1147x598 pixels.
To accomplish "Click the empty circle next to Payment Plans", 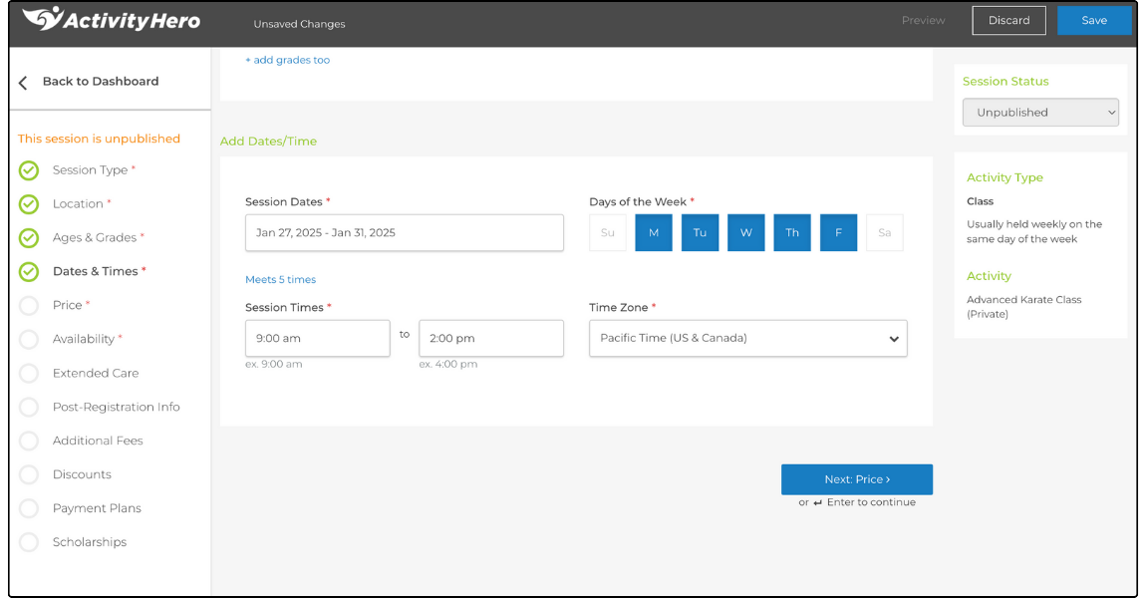I will click(x=29, y=508).
